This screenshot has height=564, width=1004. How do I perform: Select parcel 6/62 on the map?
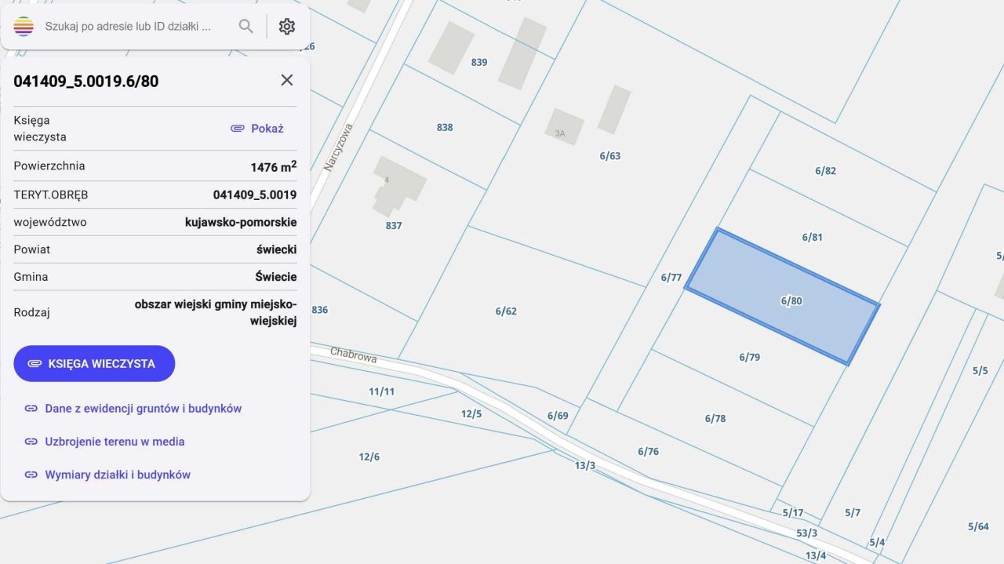(506, 311)
